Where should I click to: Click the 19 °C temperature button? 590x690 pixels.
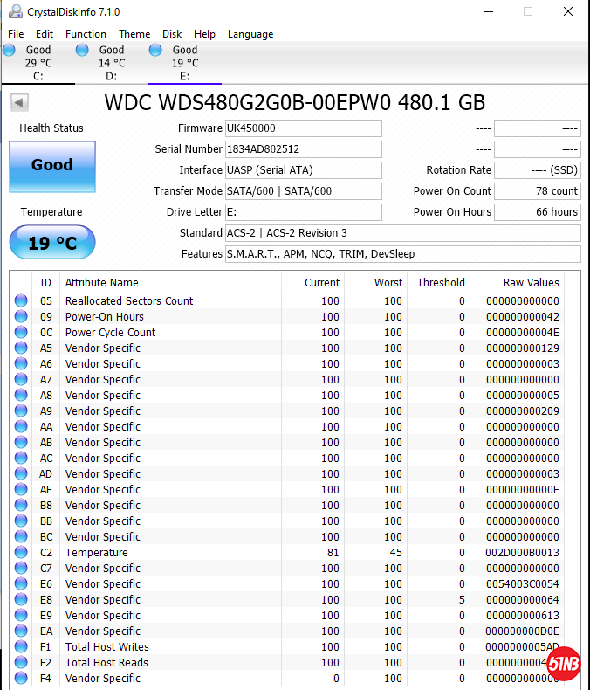52,243
